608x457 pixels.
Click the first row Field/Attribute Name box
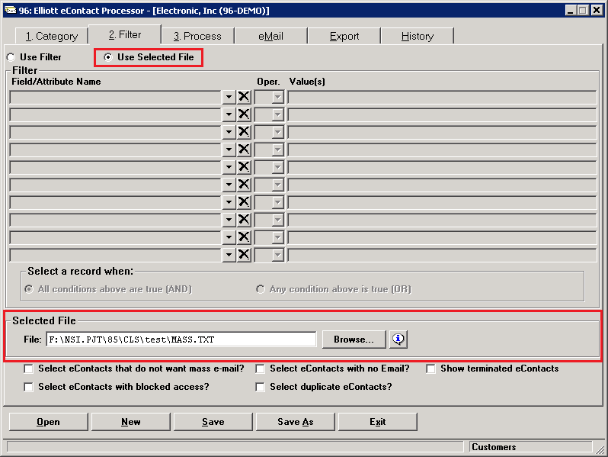pos(115,97)
